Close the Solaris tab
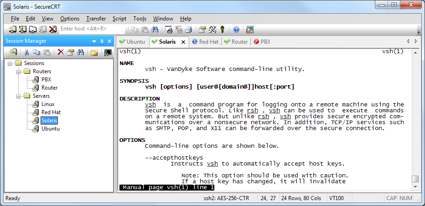Image resolution: width=425 pixels, height=206 pixels. [183, 42]
